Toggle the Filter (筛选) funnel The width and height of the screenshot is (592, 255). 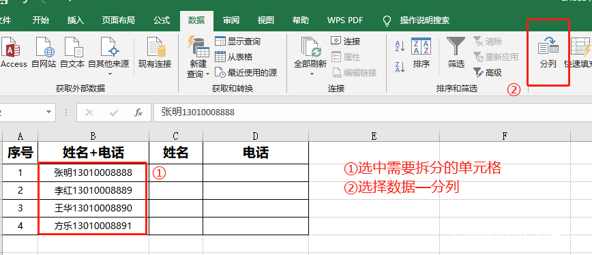coord(456,52)
